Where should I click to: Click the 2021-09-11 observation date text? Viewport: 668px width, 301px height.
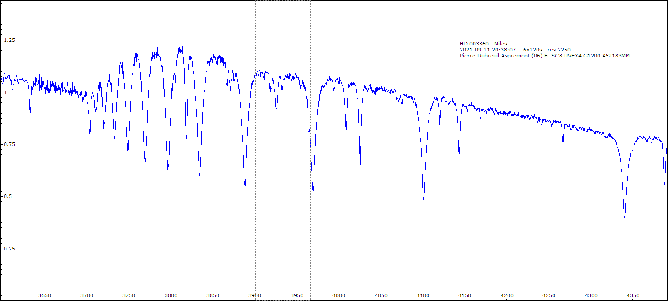488,50
